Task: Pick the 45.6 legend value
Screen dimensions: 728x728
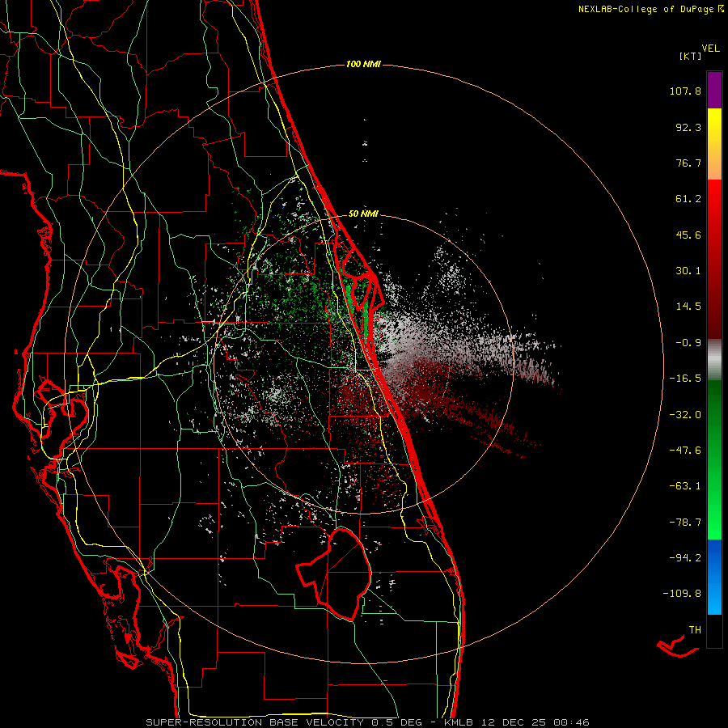Action: tap(688, 235)
